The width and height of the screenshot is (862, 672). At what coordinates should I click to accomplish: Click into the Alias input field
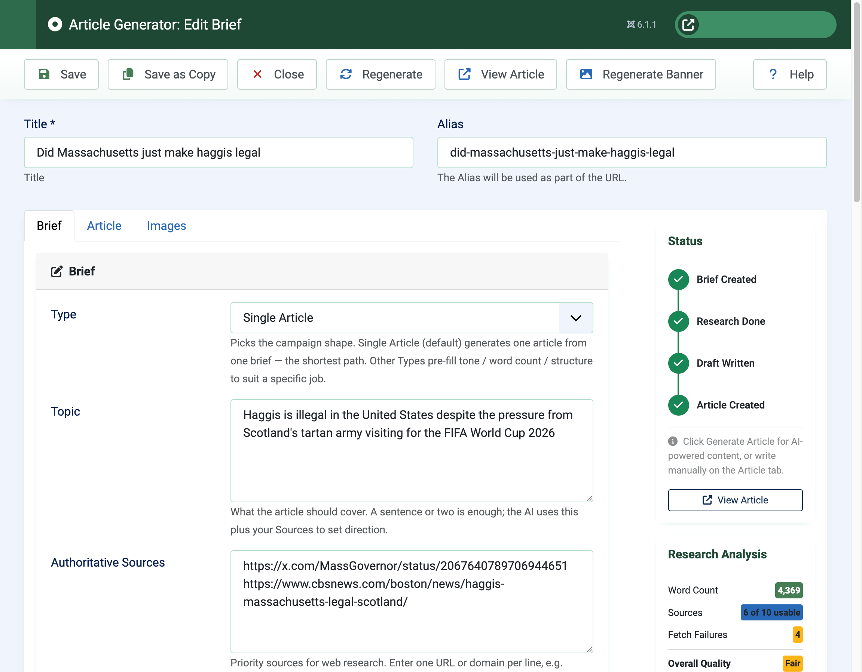point(632,152)
